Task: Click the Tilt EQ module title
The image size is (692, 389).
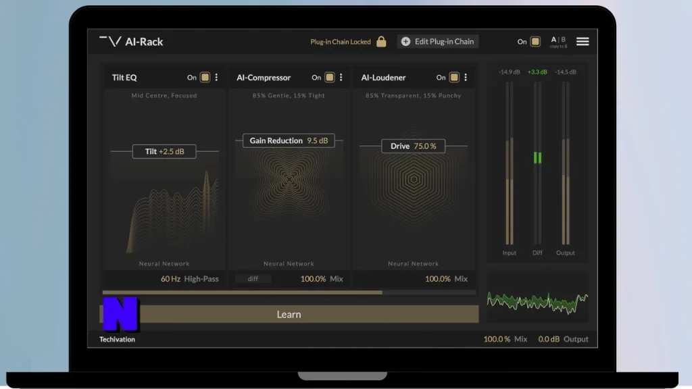Action: click(124, 78)
